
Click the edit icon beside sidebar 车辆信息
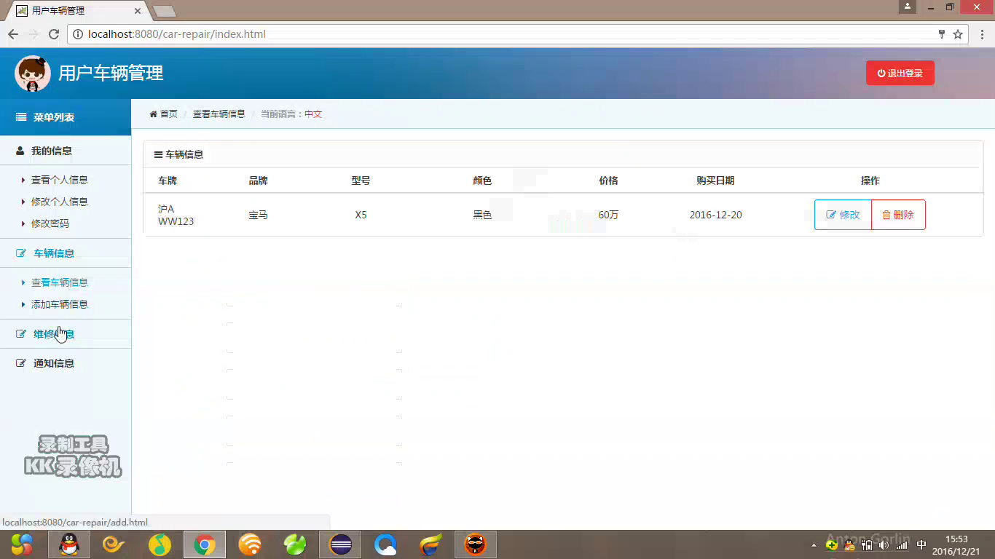21,253
